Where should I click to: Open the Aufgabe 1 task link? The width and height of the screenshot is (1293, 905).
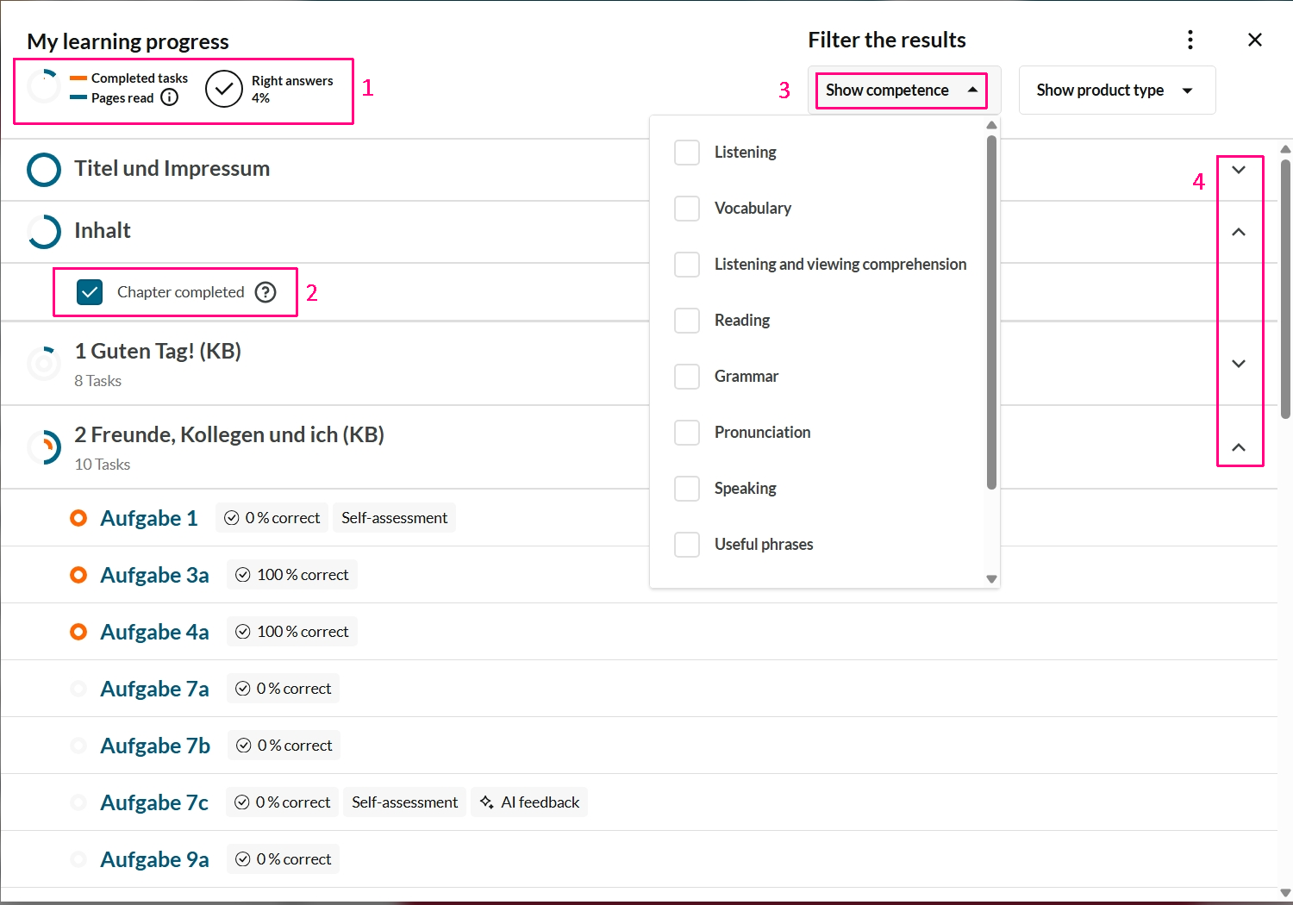coord(148,518)
